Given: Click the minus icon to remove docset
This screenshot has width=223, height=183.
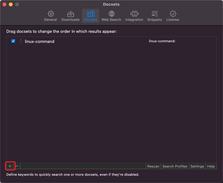Looking at the screenshot, I should [17, 166].
